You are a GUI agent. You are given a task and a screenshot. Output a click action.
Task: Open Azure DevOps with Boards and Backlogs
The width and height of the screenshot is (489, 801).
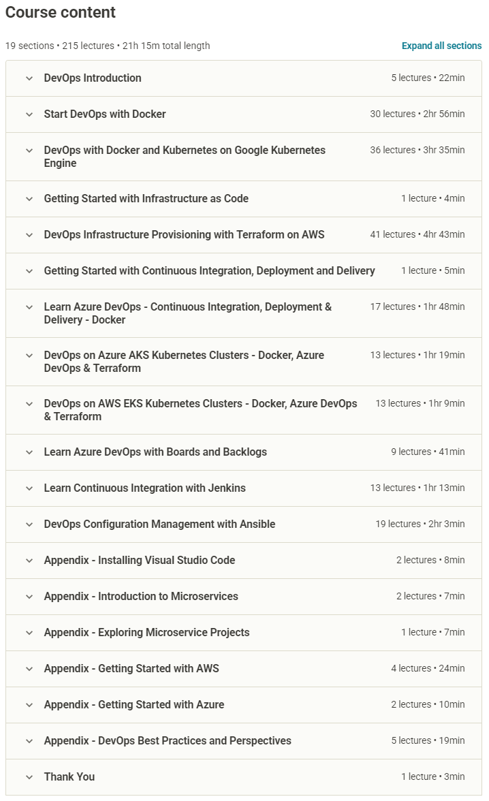coord(155,452)
